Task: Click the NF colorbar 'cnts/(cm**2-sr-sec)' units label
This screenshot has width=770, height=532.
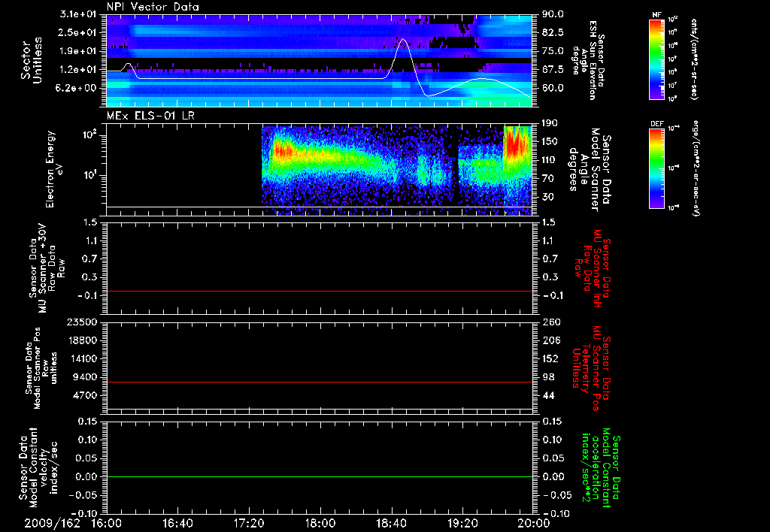Action: click(x=694, y=59)
